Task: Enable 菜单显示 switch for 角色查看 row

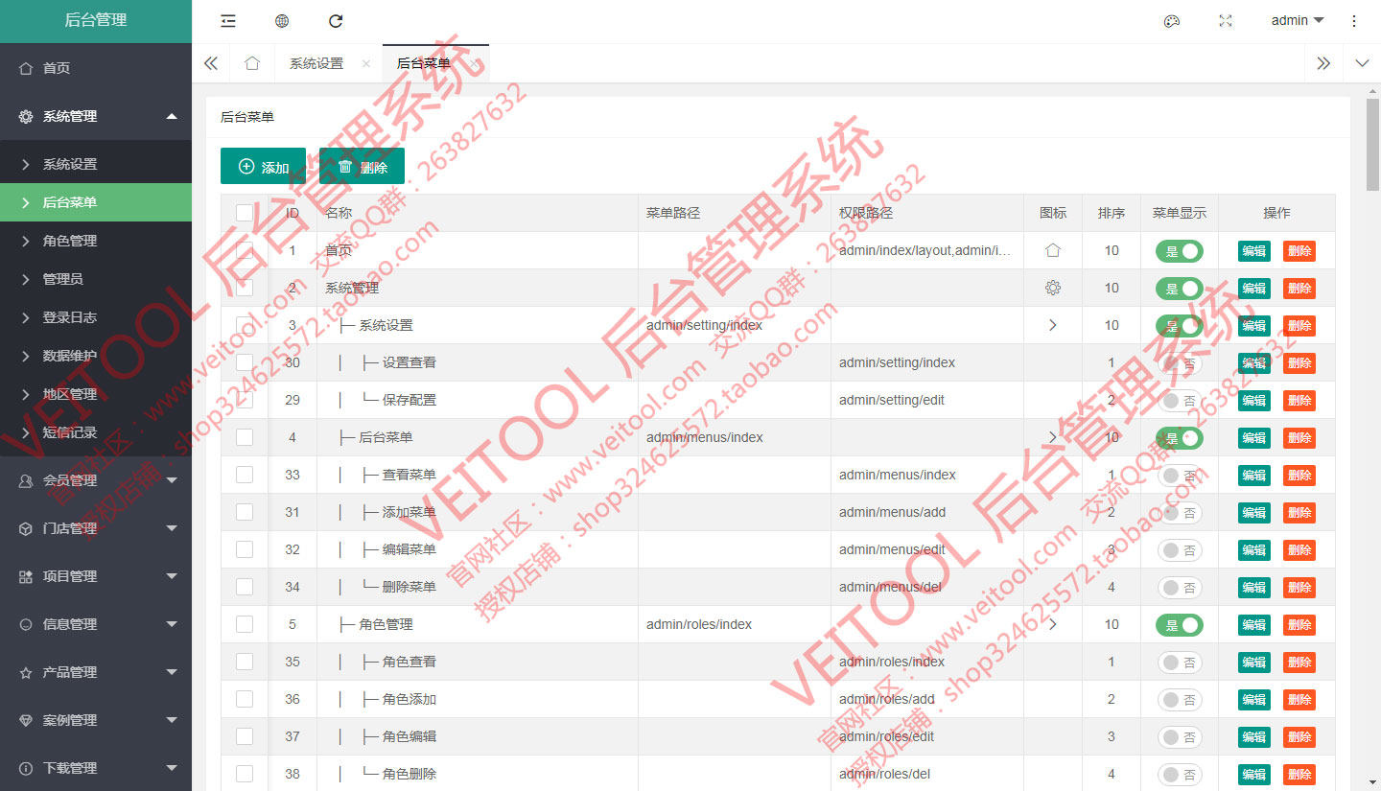Action: [x=1180, y=663]
